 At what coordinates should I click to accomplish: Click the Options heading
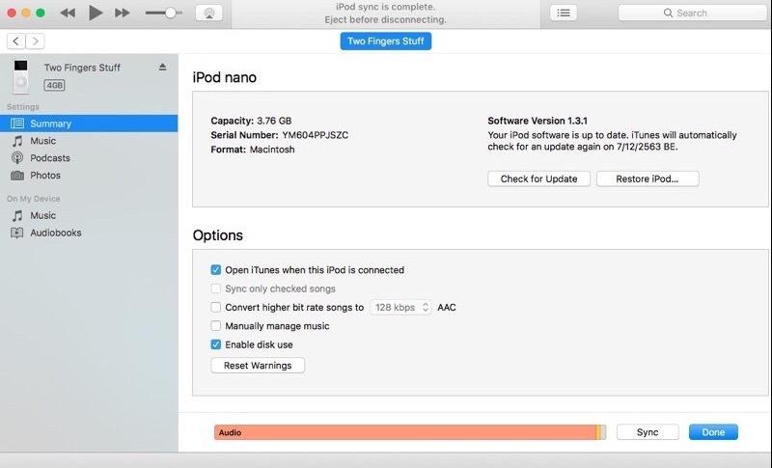click(218, 235)
